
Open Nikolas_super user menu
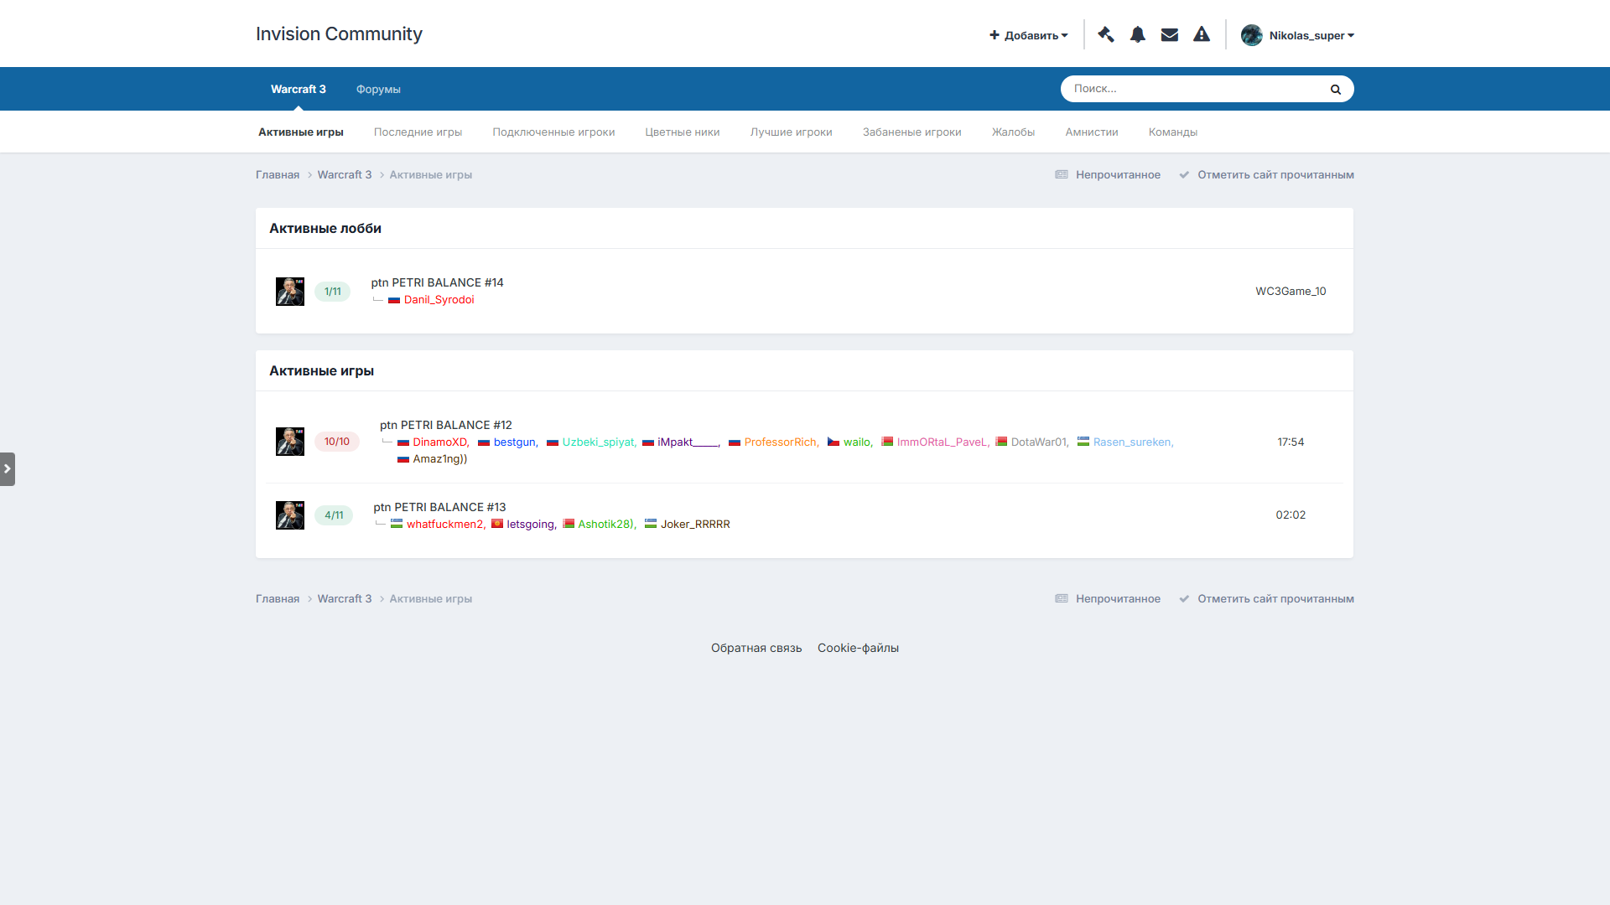click(x=1298, y=35)
